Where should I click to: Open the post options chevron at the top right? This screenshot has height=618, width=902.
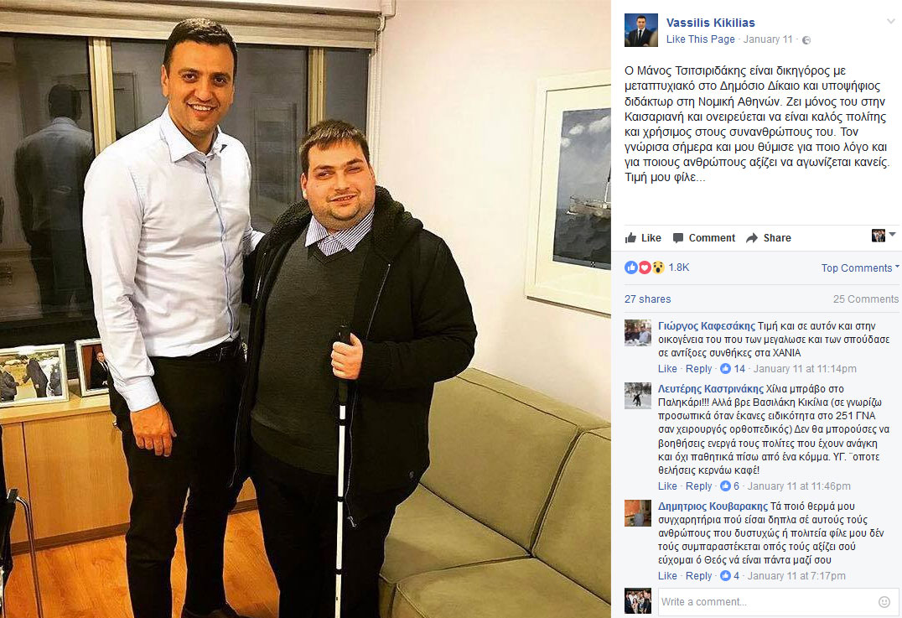890,21
